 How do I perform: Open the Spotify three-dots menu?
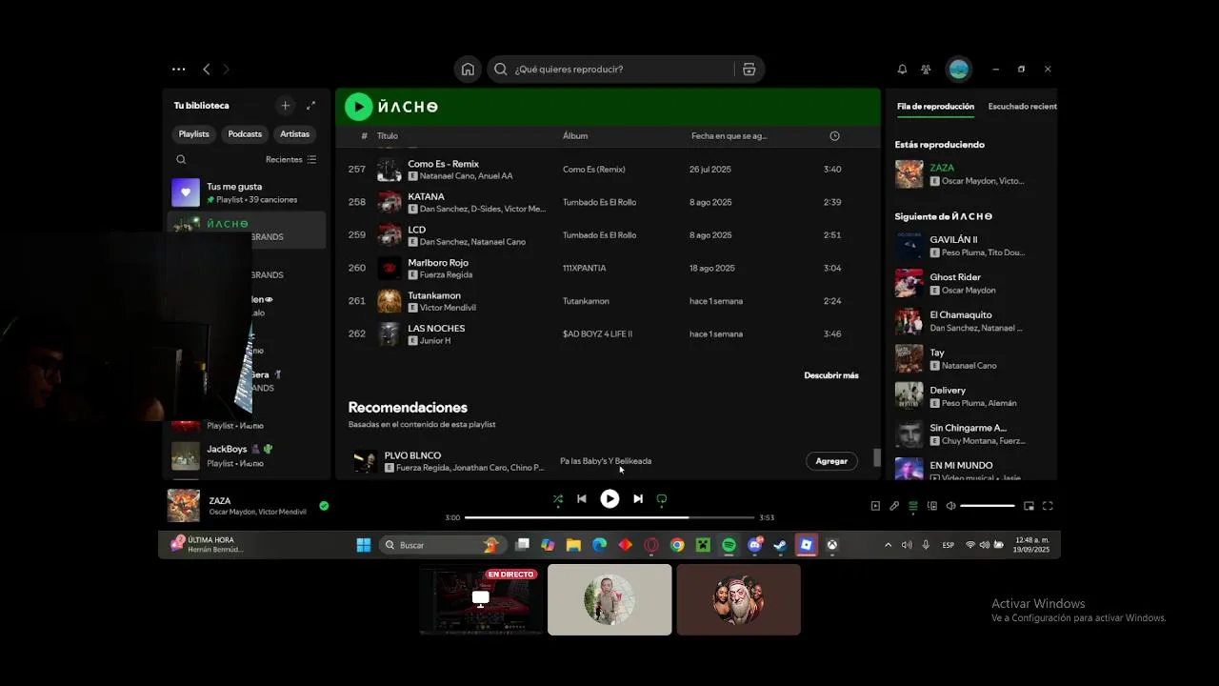tap(178, 70)
